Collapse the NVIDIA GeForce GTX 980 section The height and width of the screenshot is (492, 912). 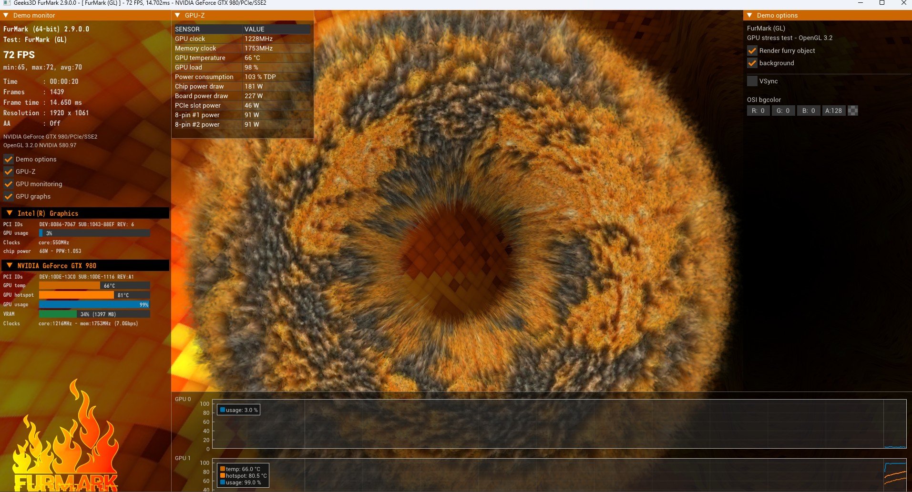click(10, 265)
